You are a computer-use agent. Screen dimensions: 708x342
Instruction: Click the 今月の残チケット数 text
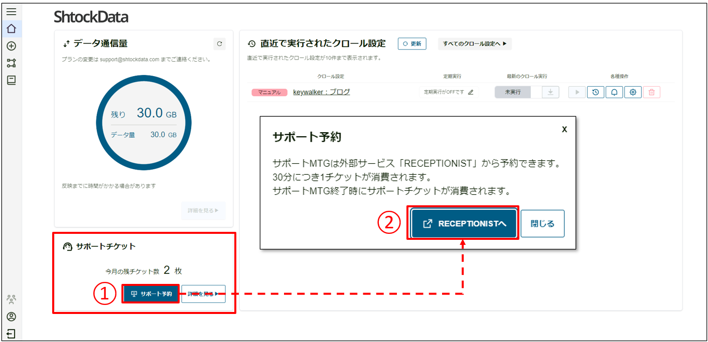point(132,271)
